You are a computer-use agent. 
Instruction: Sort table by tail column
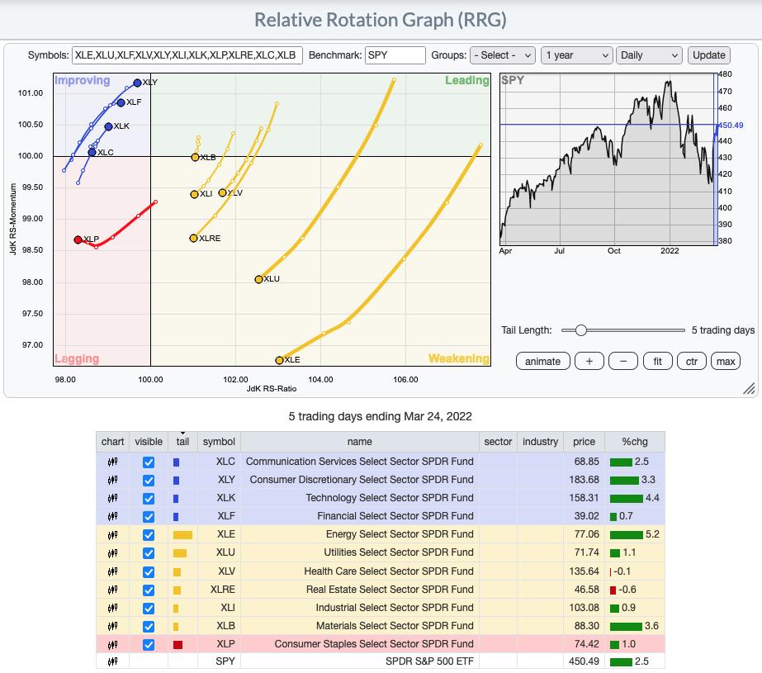pyautogui.click(x=182, y=442)
